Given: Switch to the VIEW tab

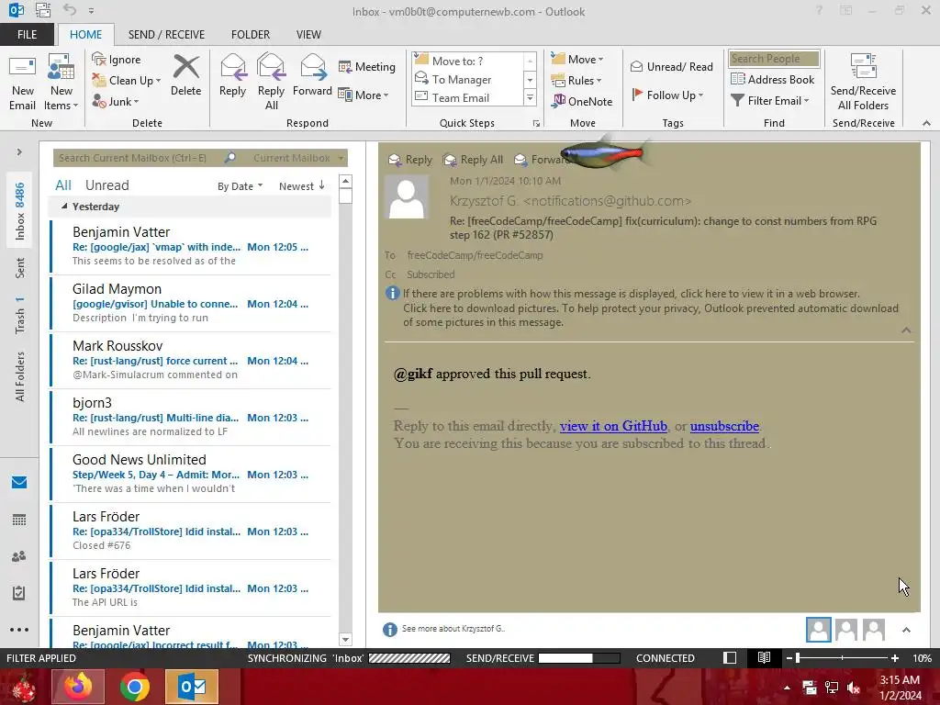Looking at the screenshot, I should pos(308,35).
